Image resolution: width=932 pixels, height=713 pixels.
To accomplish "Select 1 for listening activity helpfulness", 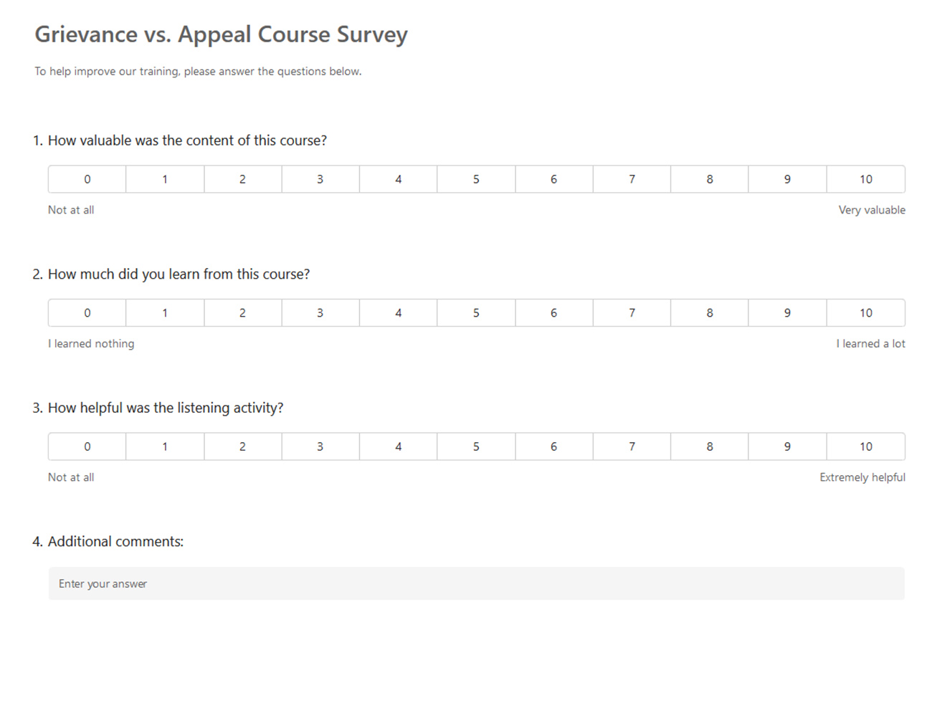I will (x=165, y=446).
